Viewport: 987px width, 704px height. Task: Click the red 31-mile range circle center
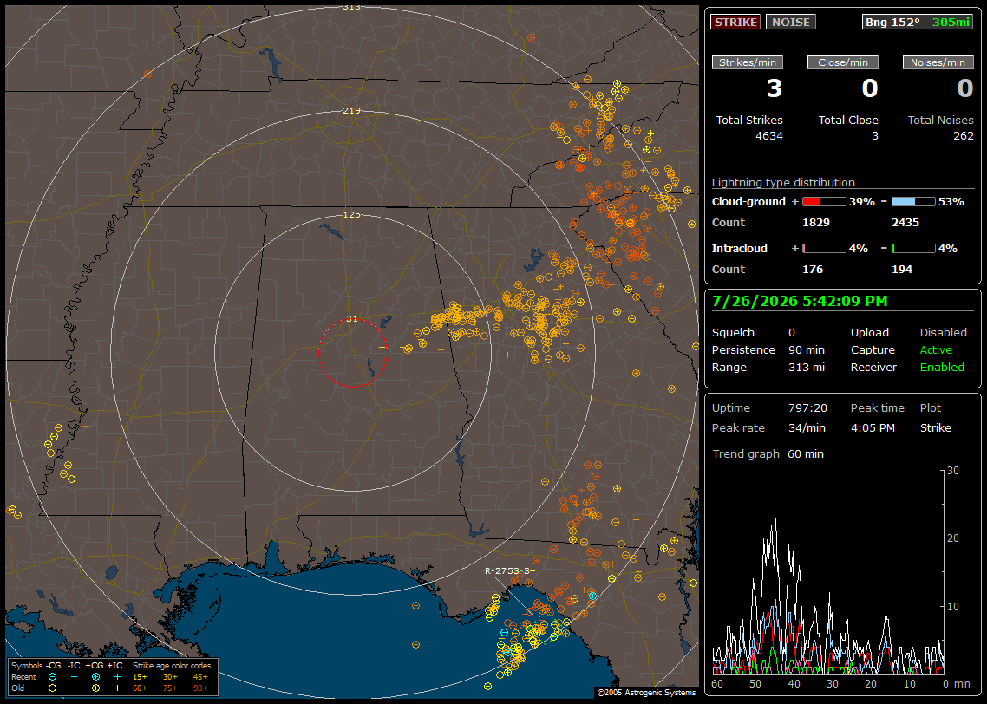pos(352,353)
